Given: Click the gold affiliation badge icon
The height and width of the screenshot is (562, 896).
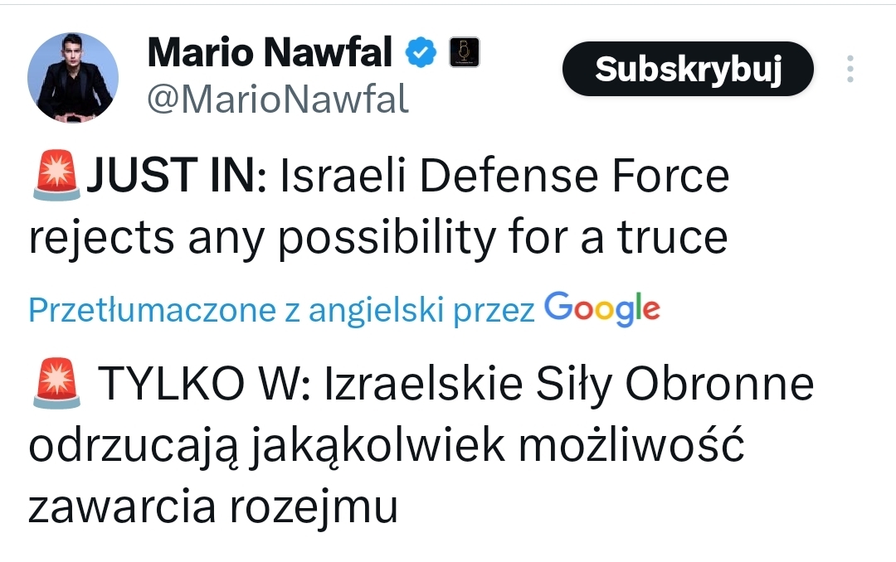Looking at the screenshot, I should pyautogui.click(x=465, y=54).
